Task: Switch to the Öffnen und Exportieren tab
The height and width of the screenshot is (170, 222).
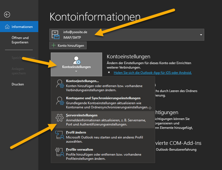Action: [x=20, y=40]
